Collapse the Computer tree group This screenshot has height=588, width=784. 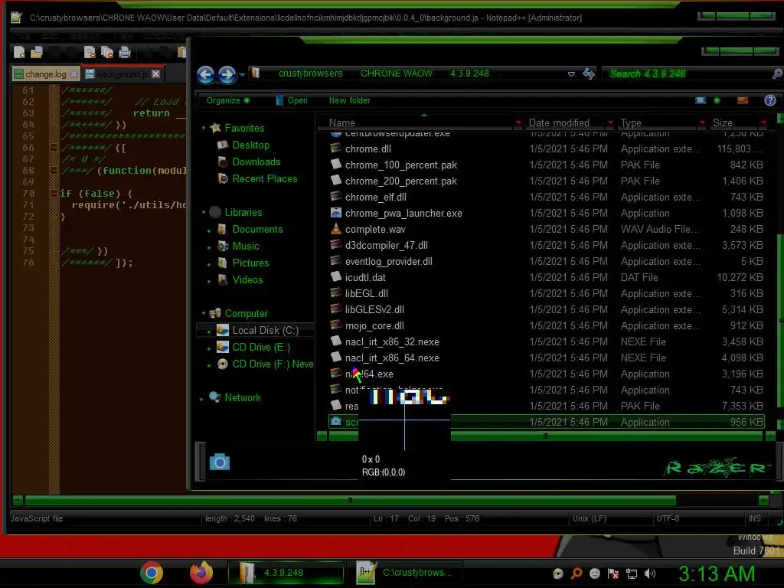204,313
